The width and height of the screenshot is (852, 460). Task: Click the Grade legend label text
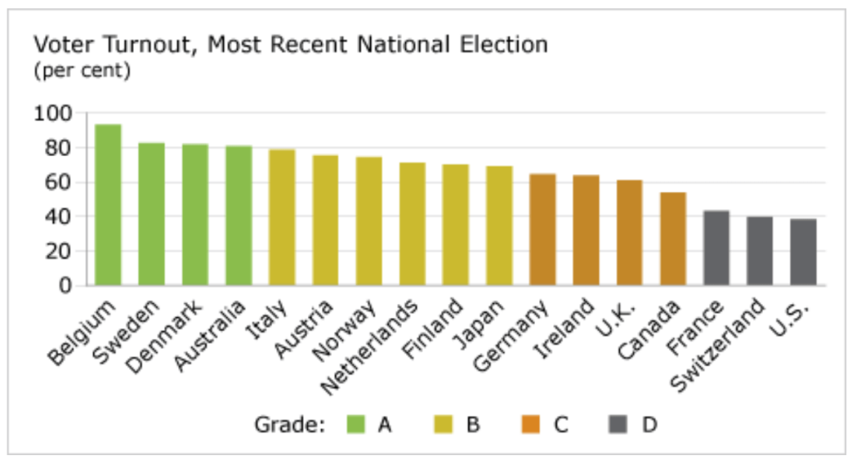(x=289, y=425)
